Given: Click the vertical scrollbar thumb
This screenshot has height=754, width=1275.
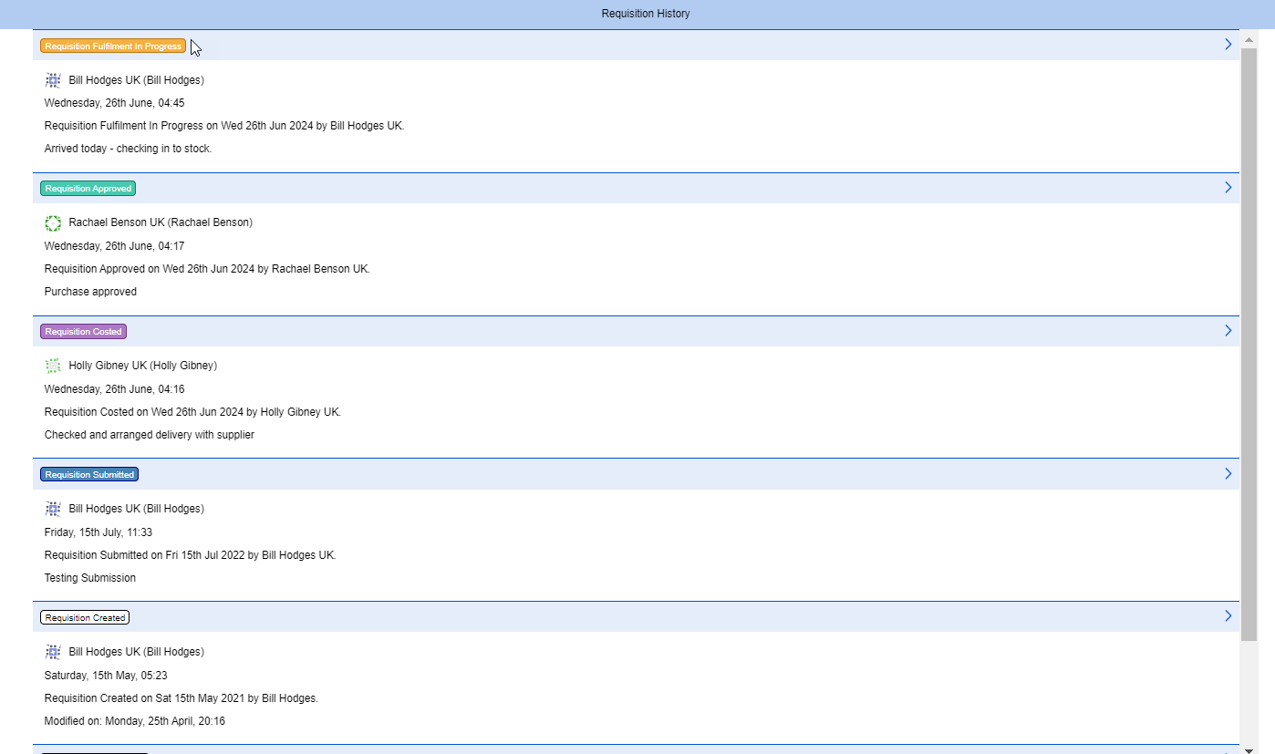Looking at the screenshot, I should pos(1249,343).
